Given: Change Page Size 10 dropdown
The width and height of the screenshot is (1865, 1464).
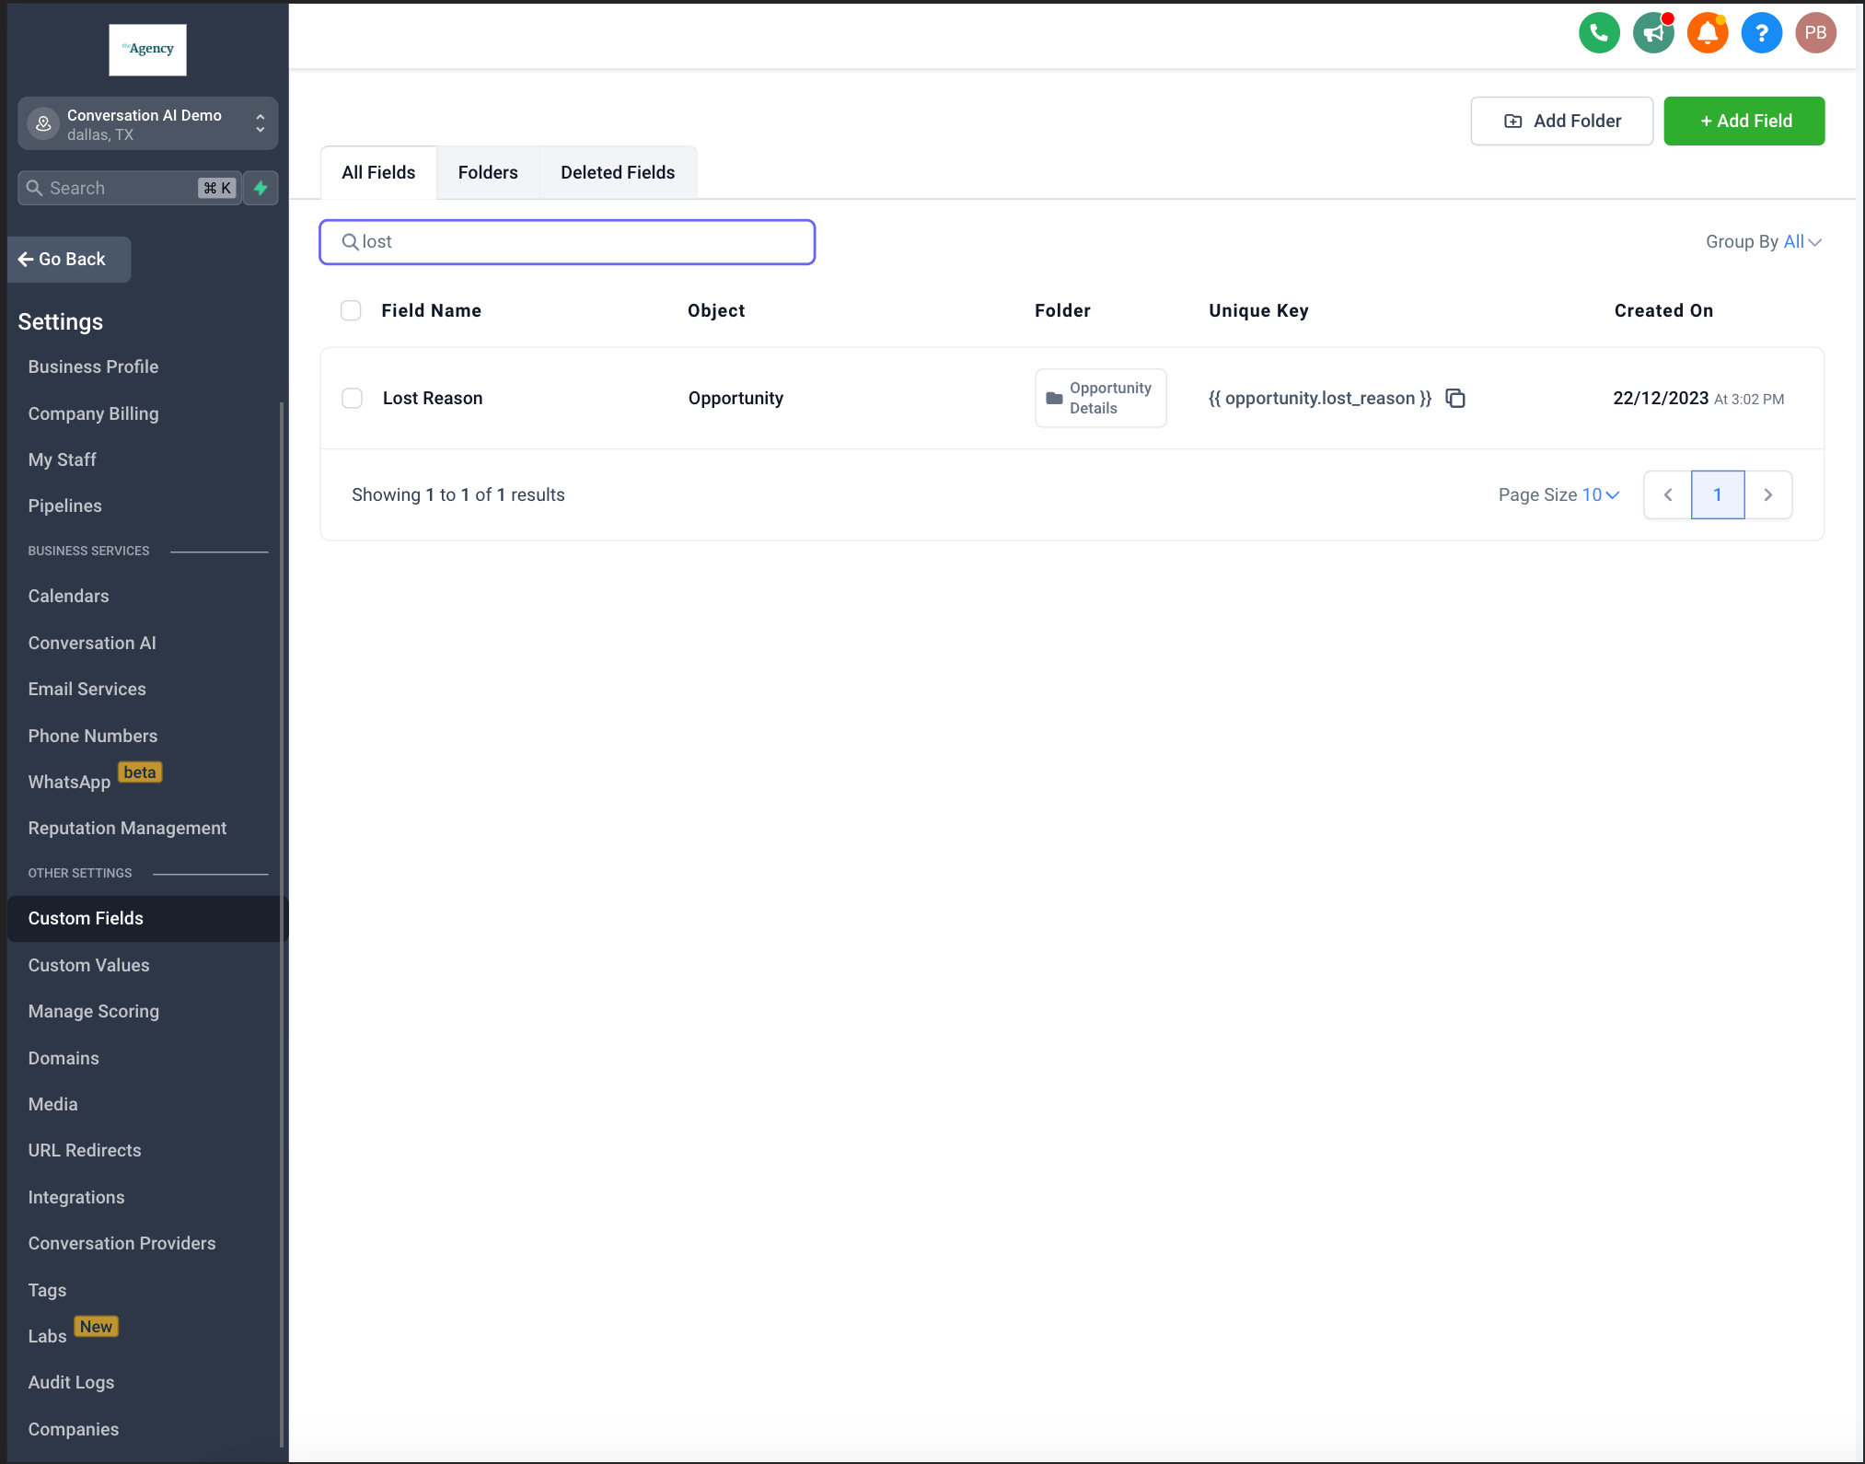Looking at the screenshot, I should [x=1558, y=494].
